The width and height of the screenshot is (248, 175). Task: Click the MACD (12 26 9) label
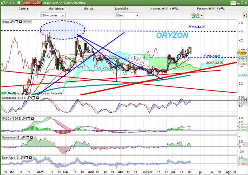point(11,118)
